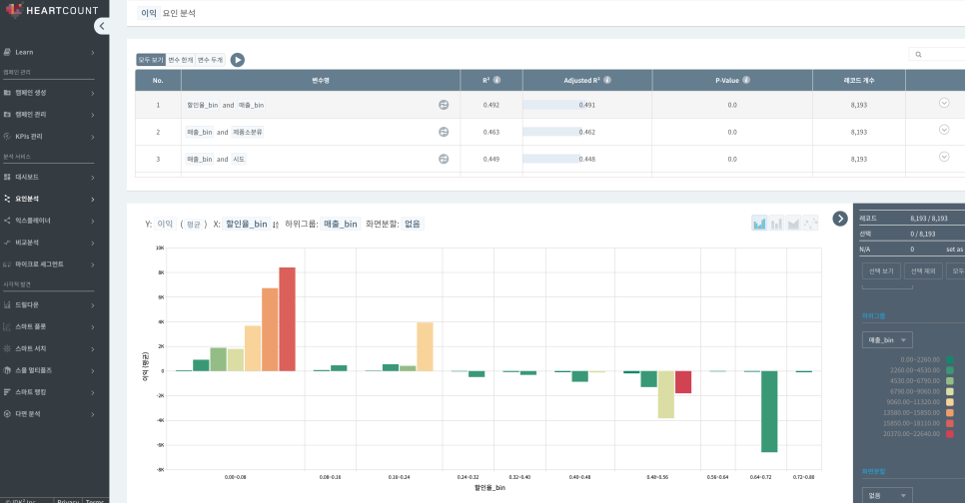Viewport: 965px width, 503px height.
Task: Click the 할인율_bin tag in row 1
Action: pyautogui.click(x=203, y=105)
